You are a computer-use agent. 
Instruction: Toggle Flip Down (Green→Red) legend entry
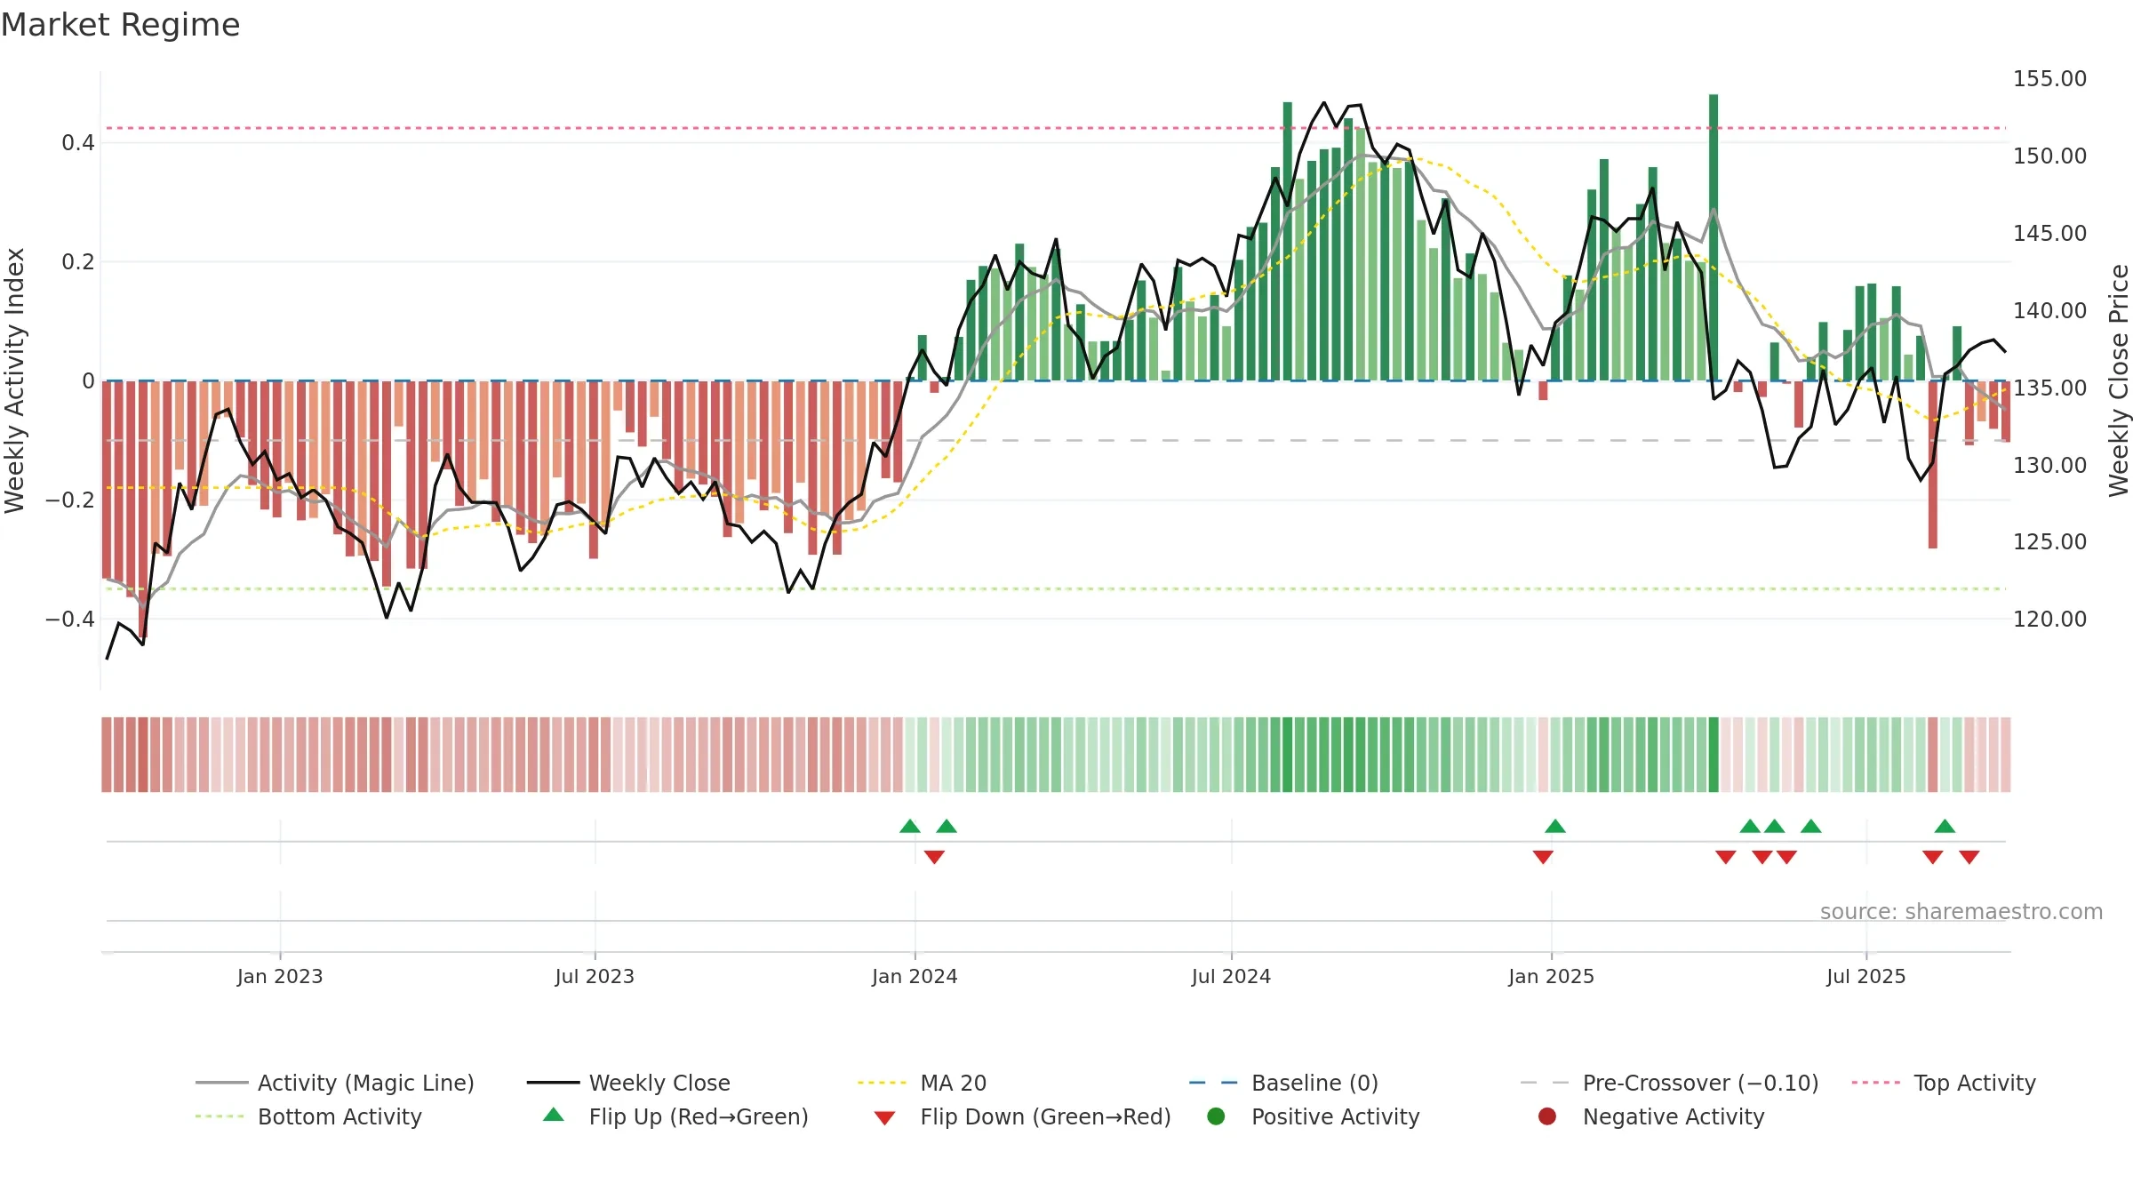tap(1022, 1116)
